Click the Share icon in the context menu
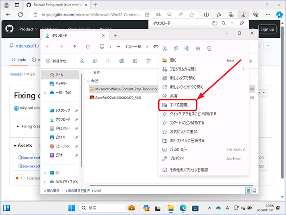The height and width of the screenshot is (215, 286). coord(198,48)
